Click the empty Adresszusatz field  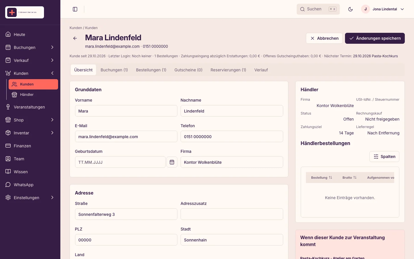[x=232, y=214]
